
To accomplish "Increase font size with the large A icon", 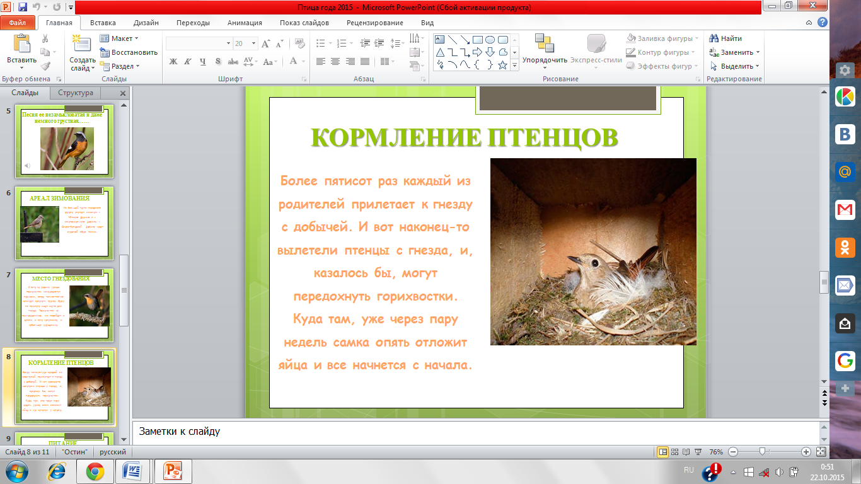I will coord(265,43).
